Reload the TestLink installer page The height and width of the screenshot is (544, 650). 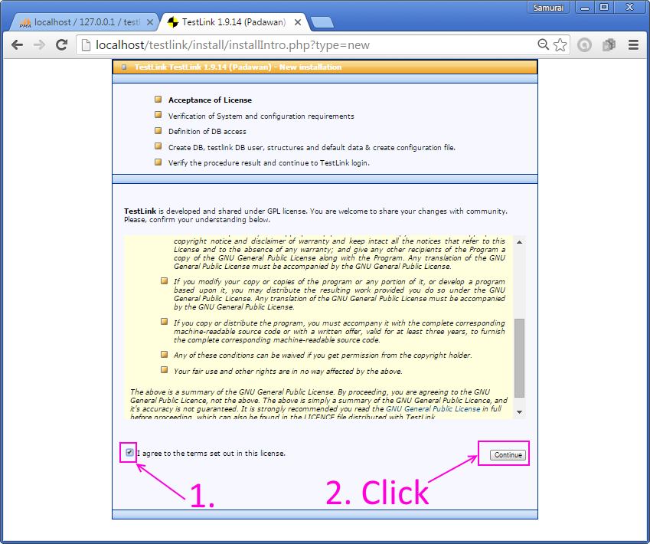click(62, 44)
